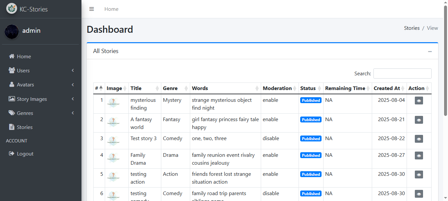Click the mysterious finding story thumbnail

[113, 103]
